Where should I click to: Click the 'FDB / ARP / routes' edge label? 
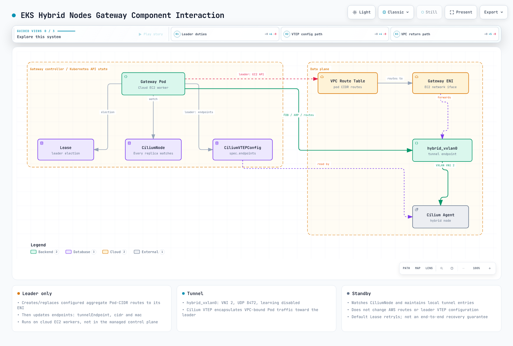299,115
